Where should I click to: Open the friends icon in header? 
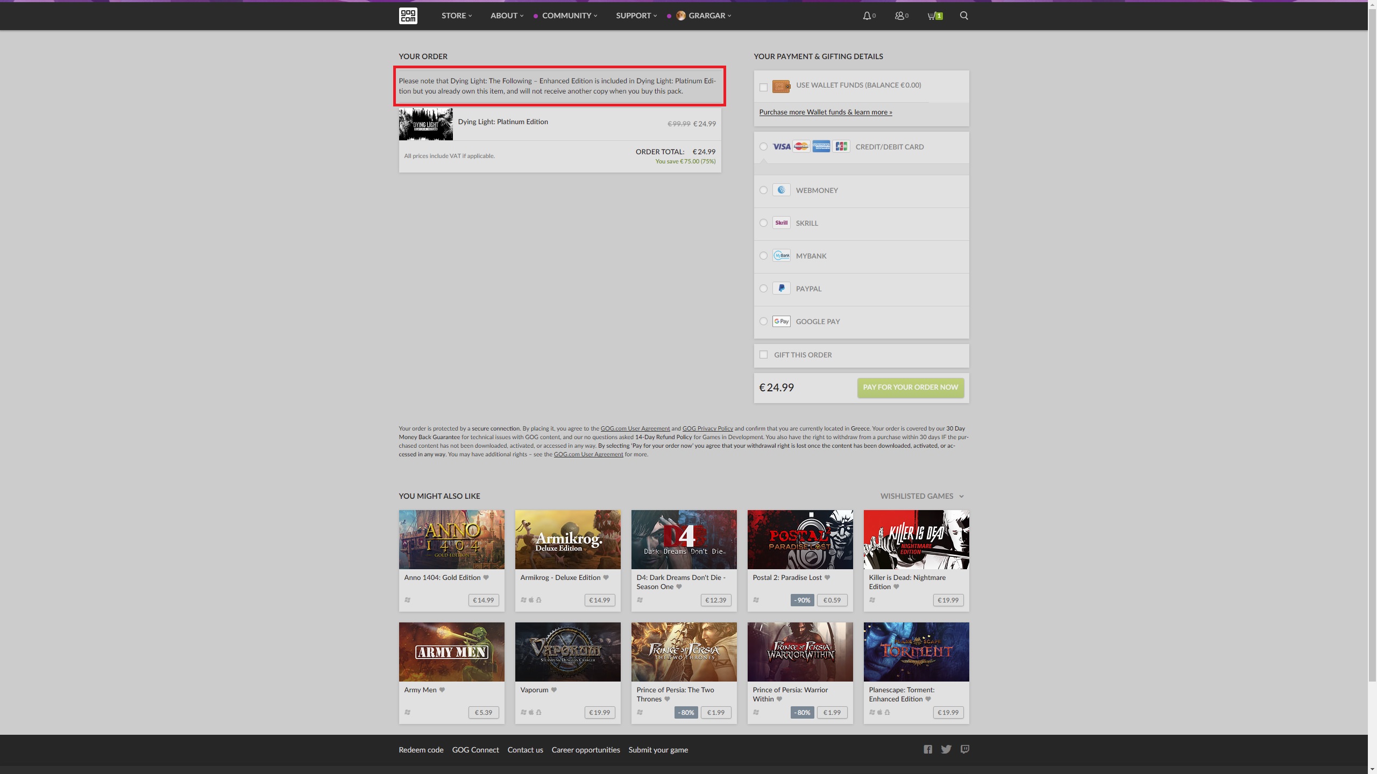click(899, 16)
